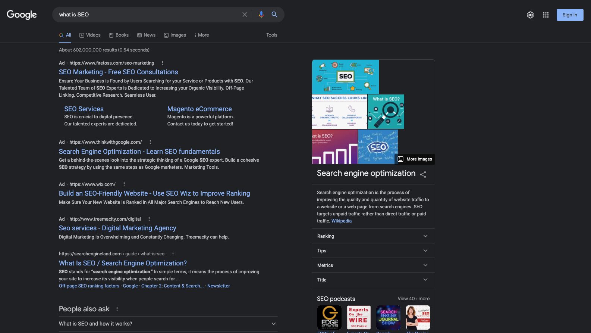The image size is (591, 333).
Task: Open the Search Engine Journal Show podcast thumbnail
Action: pyautogui.click(x=388, y=318)
